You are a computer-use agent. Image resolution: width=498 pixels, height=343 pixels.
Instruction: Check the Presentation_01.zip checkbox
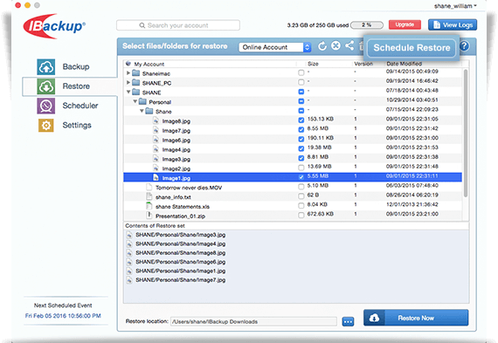[301, 215]
